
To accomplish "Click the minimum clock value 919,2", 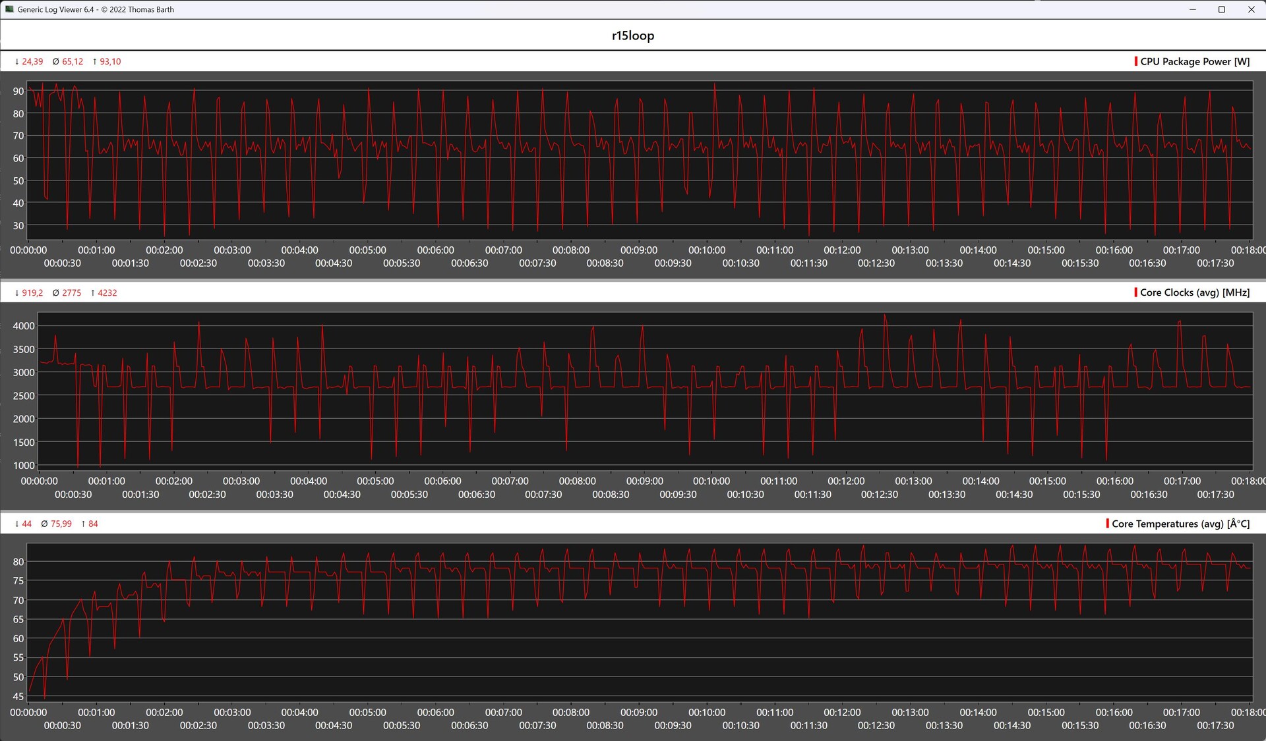I will click(x=32, y=292).
